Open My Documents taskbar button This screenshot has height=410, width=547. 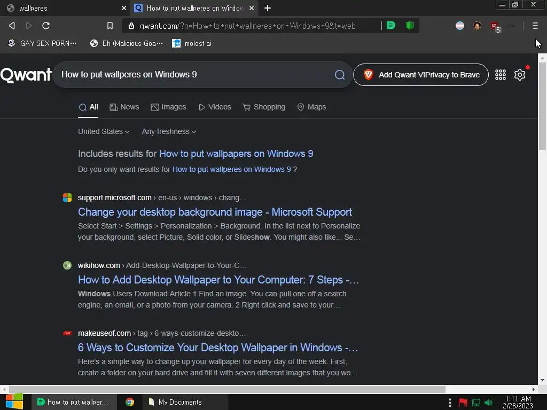(185, 402)
